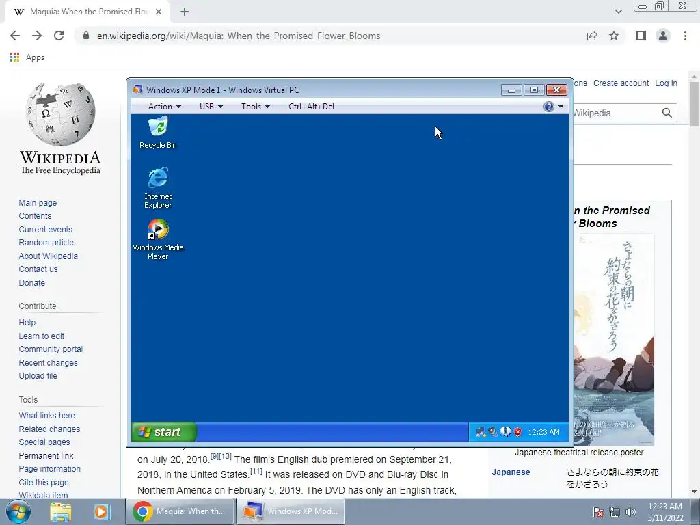The image size is (700, 525).
Task: Open Windows Media Player taskbar icon
Action: coord(101,511)
